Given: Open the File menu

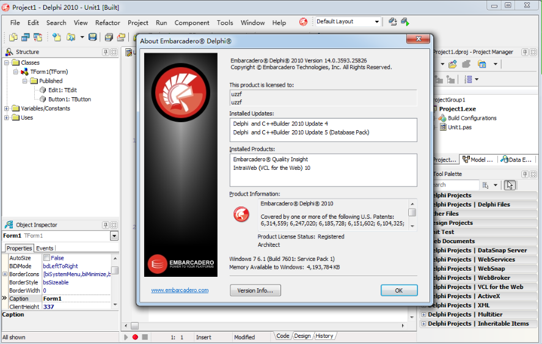Looking at the screenshot, I should pos(15,23).
